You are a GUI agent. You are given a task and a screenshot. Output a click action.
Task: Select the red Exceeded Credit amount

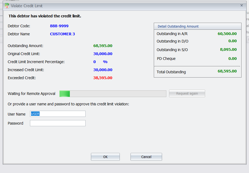103,78
